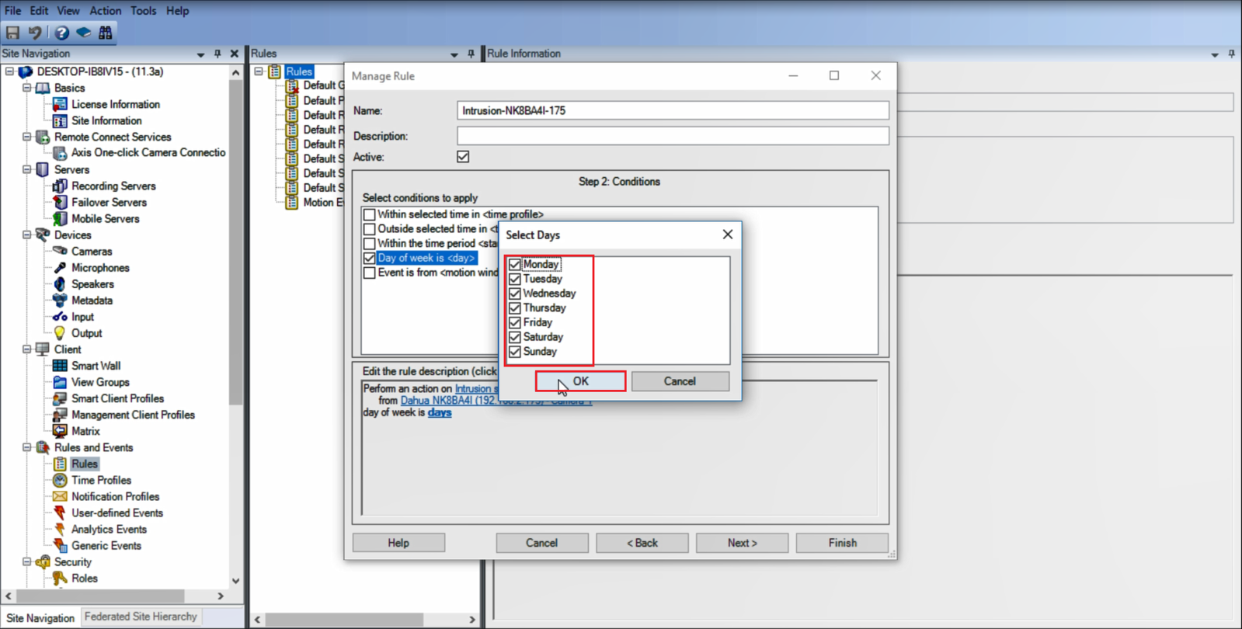Select Roles under Security

click(x=85, y=577)
